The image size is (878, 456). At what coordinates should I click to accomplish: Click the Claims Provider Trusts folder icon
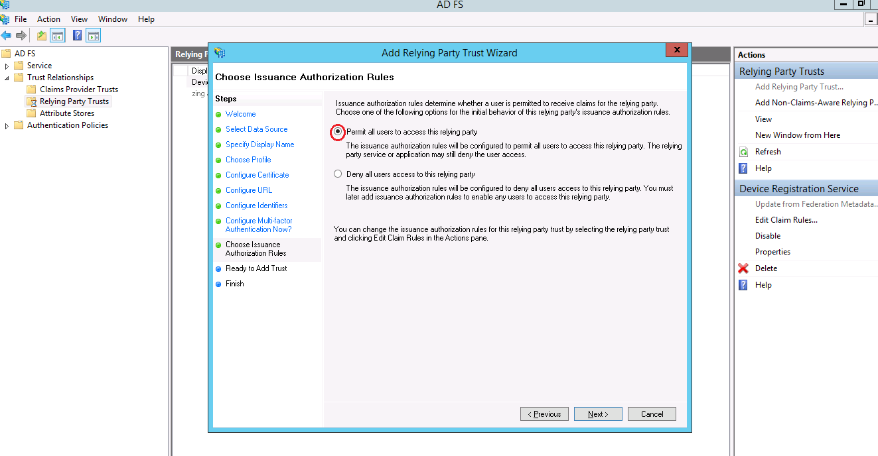31,89
